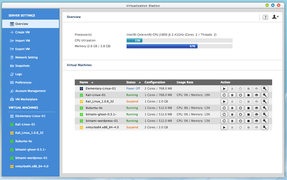Reset the Xubuntu-bc virtual machine

[x=224, y=108]
